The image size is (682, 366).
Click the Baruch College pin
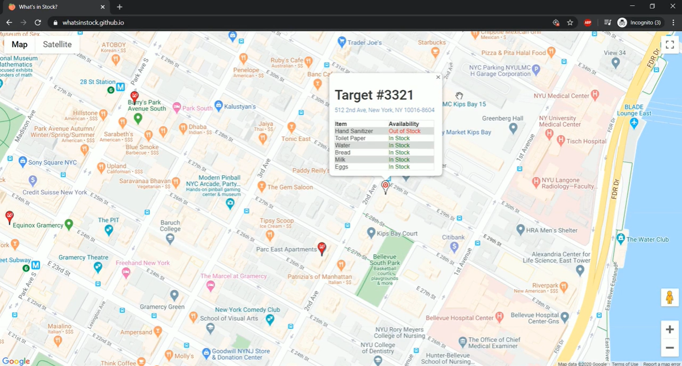[x=170, y=238]
